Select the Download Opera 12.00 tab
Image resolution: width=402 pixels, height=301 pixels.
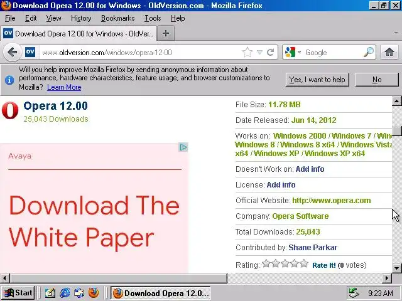pos(79,33)
